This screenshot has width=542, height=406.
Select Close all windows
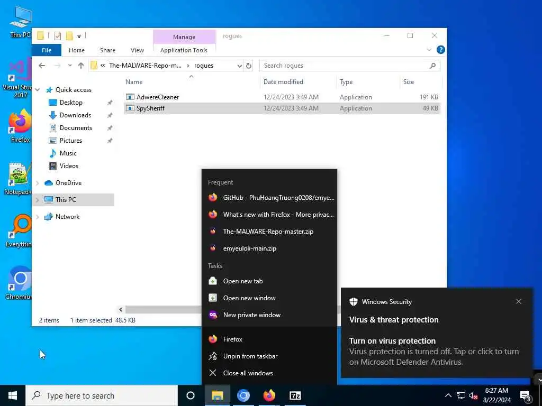tap(269, 373)
